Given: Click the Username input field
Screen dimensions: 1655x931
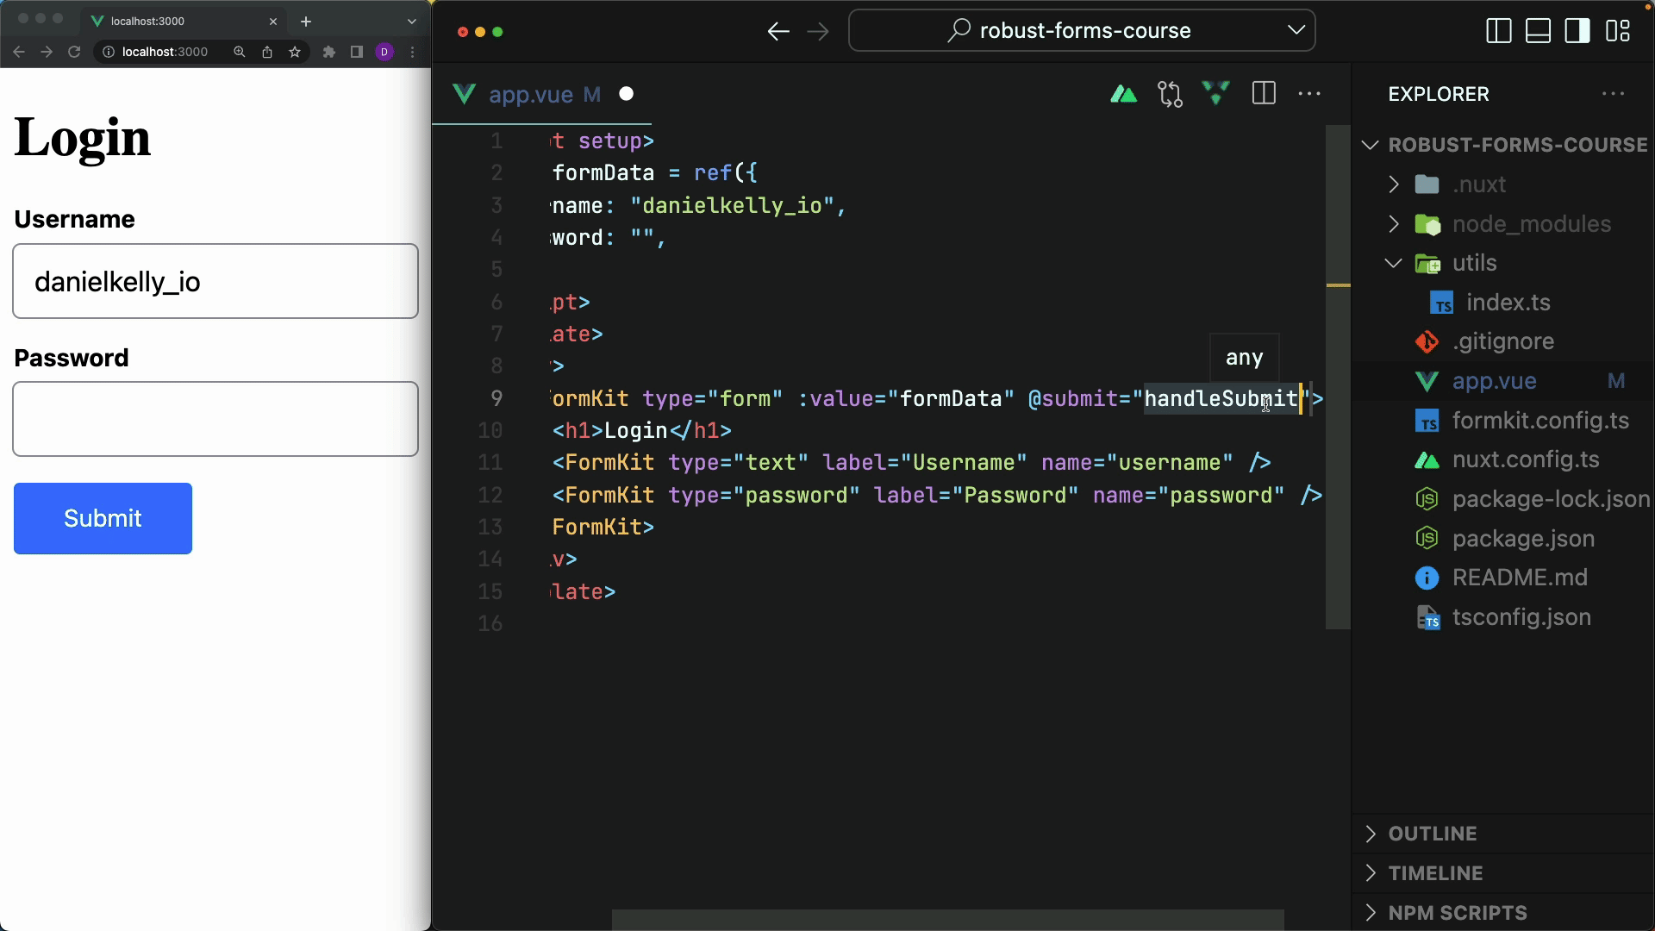Looking at the screenshot, I should [x=215, y=281].
